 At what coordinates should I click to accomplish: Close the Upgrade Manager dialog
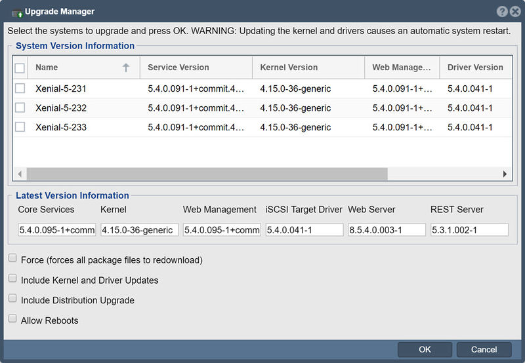[515, 12]
